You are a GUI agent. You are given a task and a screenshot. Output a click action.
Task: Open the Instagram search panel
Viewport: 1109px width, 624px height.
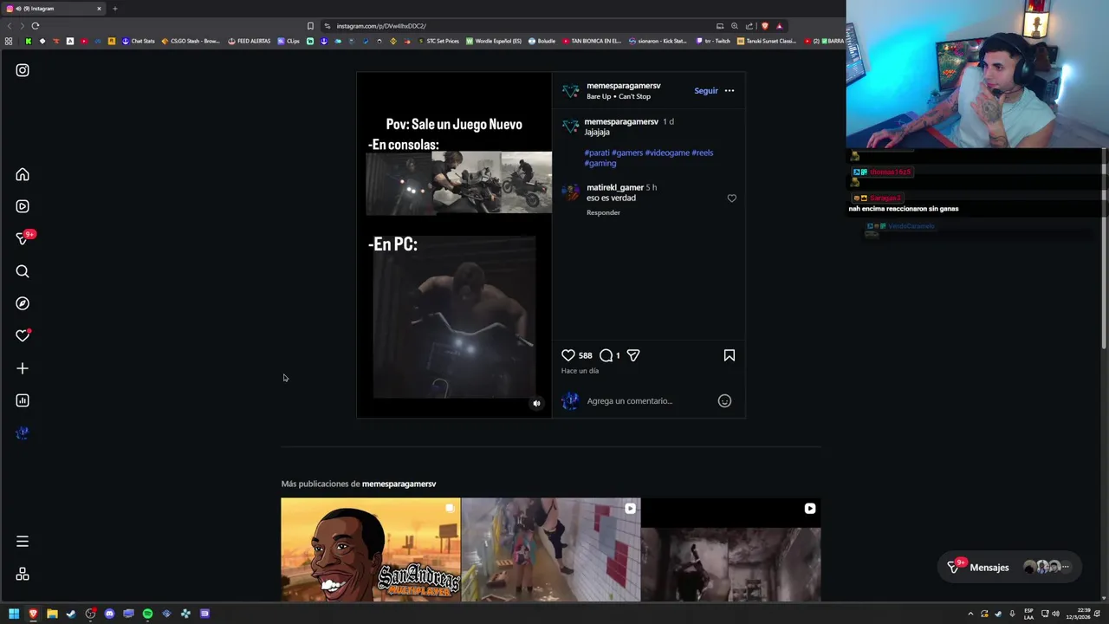point(23,271)
